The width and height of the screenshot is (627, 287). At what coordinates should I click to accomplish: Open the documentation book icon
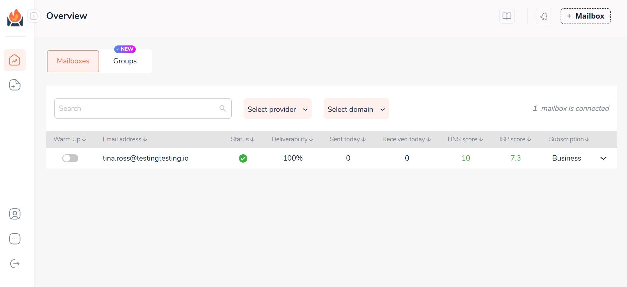tap(507, 16)
